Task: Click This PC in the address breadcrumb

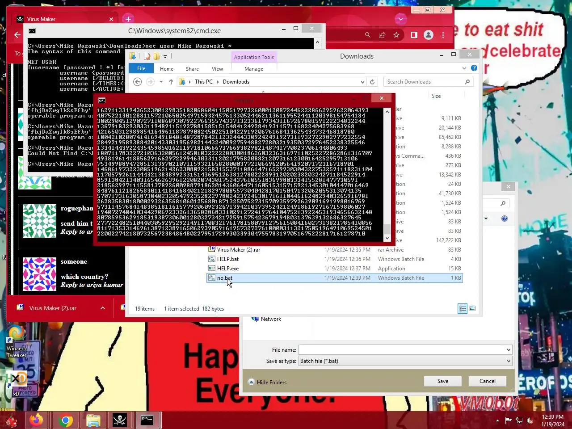Action: click(204, 82)
